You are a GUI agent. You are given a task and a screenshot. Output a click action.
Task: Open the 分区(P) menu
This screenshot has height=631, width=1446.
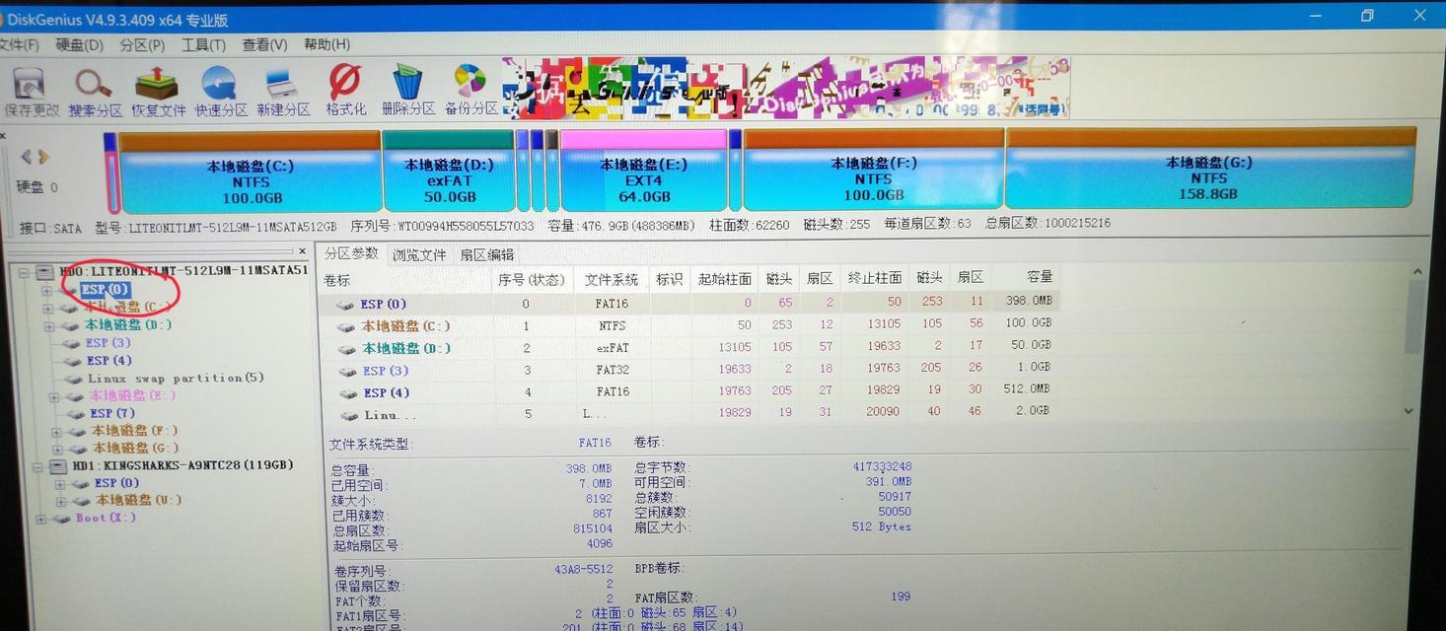point(142,45)
